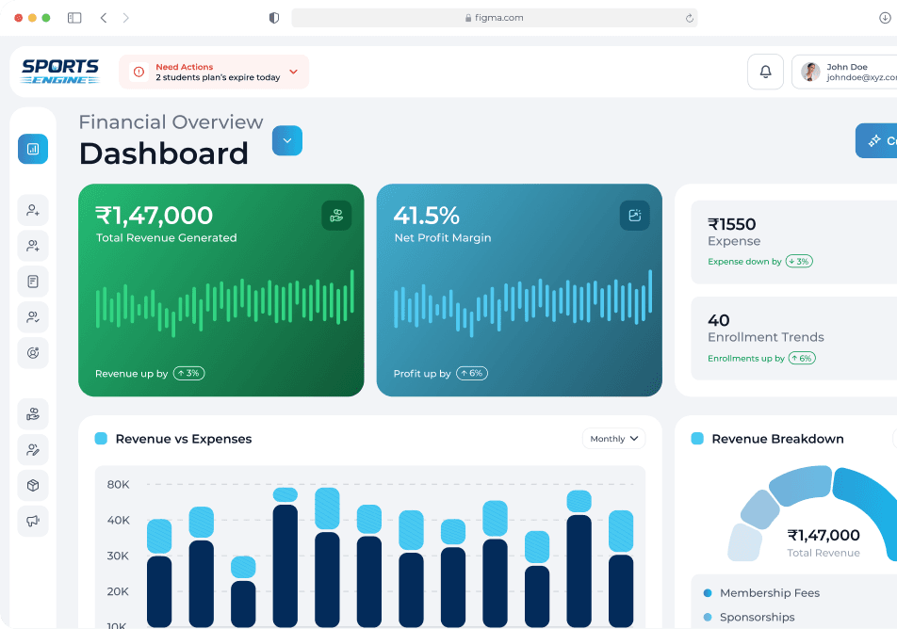Click the figma.com address bar
This screenshot has width=897, height=629.
[494, 18]
